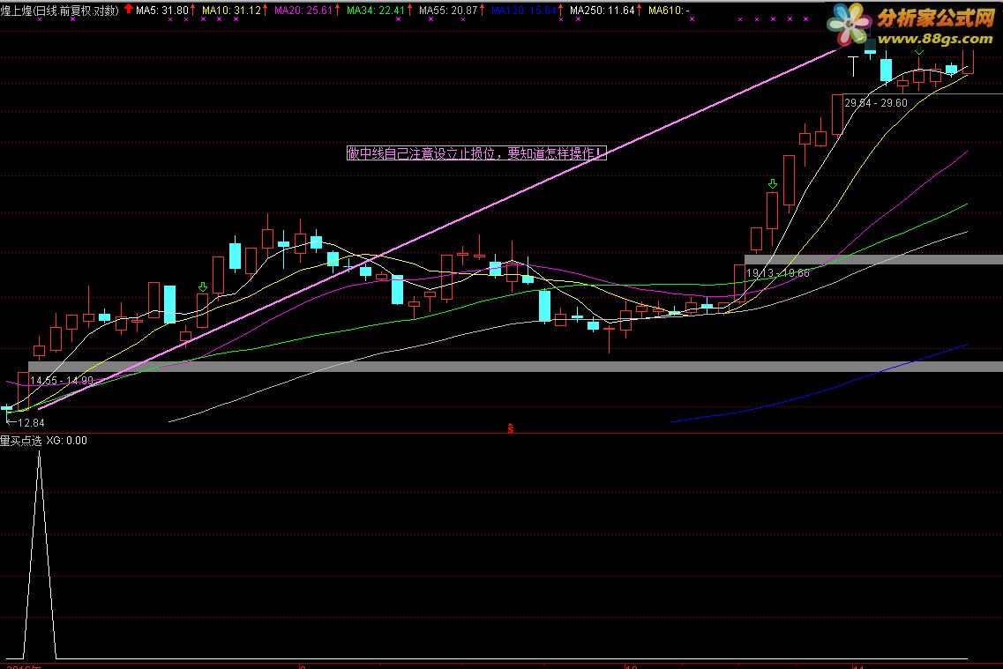Click the red up-arrow beside the stock title

129,9
